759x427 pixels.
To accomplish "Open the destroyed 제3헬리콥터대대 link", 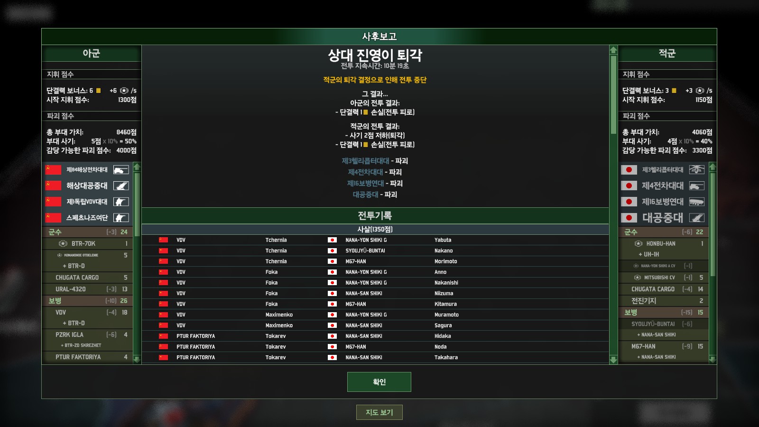I will [x=365, y=161].
